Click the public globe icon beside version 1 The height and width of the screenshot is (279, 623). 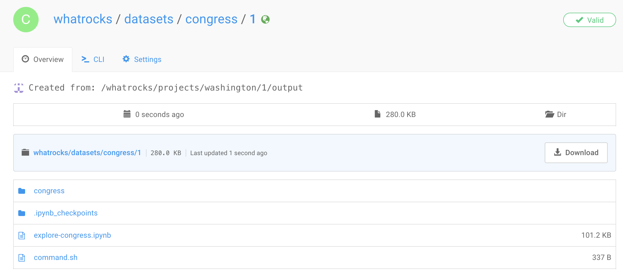[x=265, y=19]
